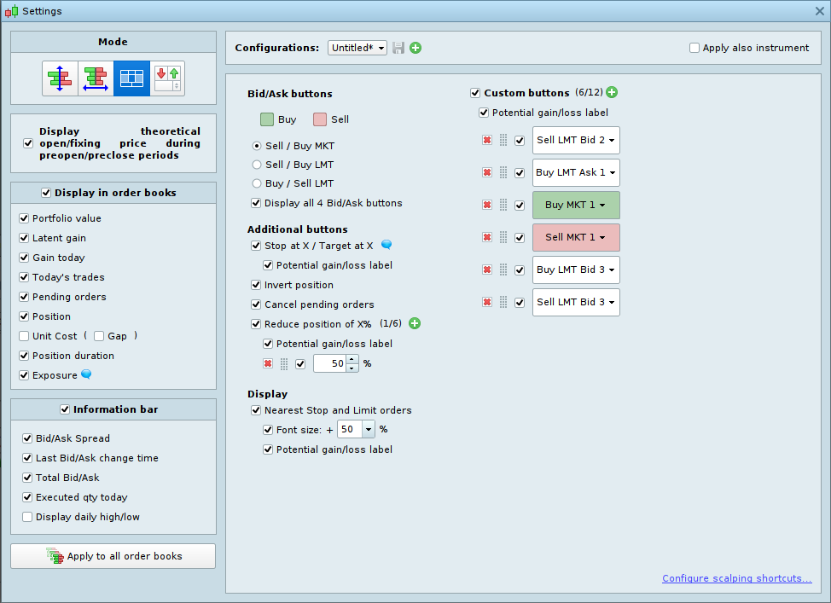831x603 pixels.
Task: Click drag handle of Sell LMT Bid 3 row
Action: point(503,302)
